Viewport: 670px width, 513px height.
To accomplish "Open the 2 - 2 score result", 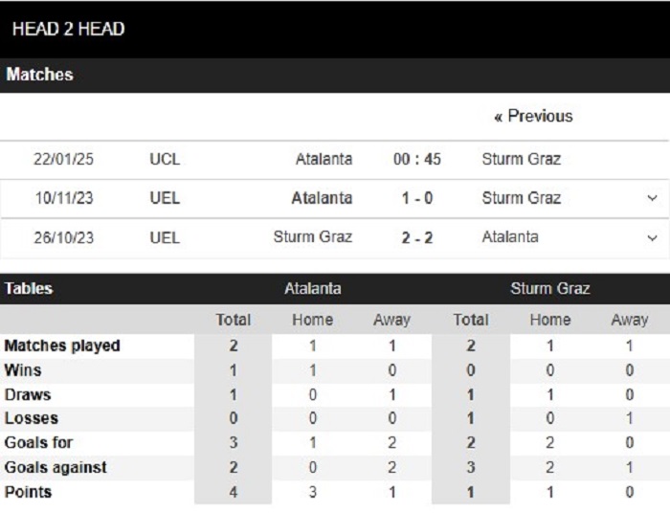I will (x=417, y=238).
